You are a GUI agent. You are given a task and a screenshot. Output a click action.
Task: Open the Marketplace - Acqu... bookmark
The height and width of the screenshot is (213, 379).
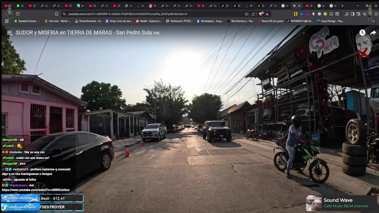pyautogui.click(x=210, y=21)
